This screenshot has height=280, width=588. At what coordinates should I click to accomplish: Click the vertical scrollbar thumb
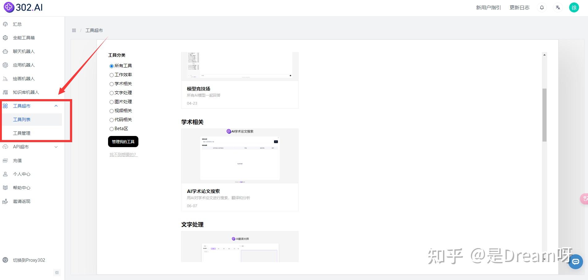544,115
